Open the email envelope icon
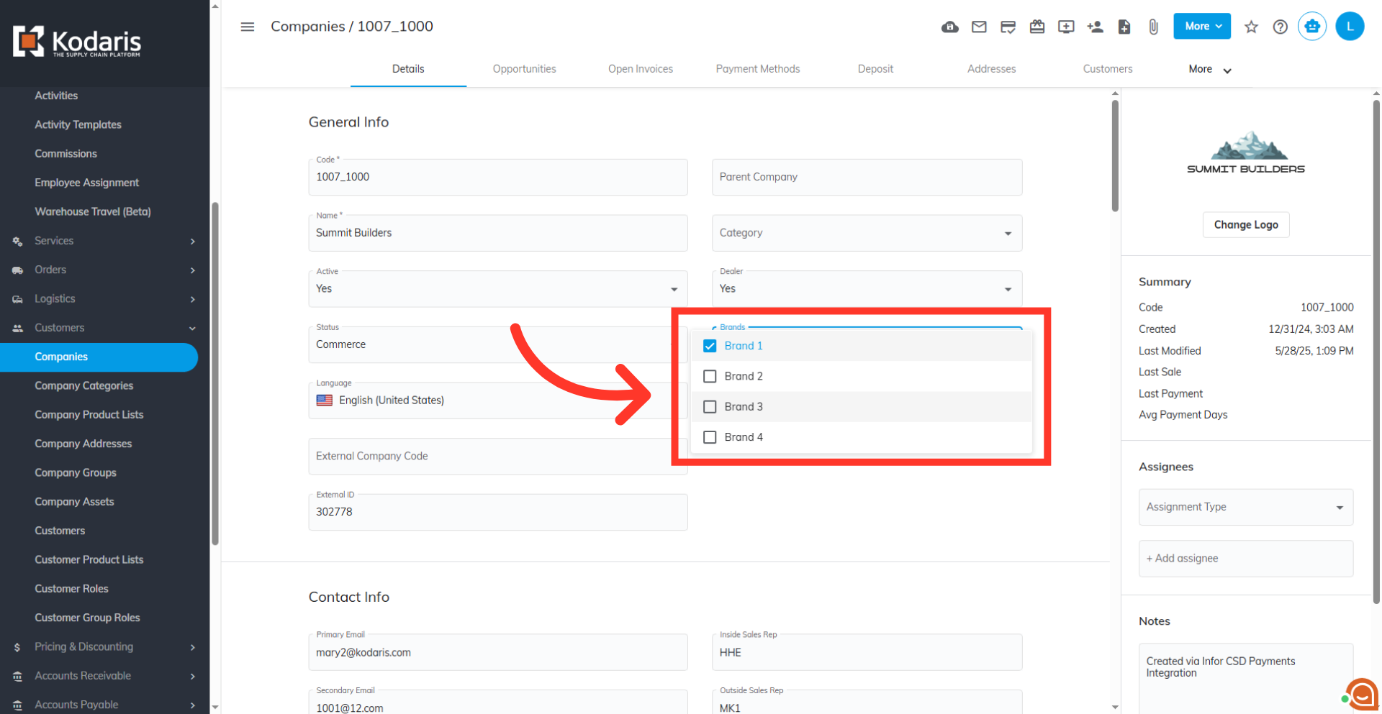The width and height of the screenshot is (1382, 714). click(x=979, y=27)
